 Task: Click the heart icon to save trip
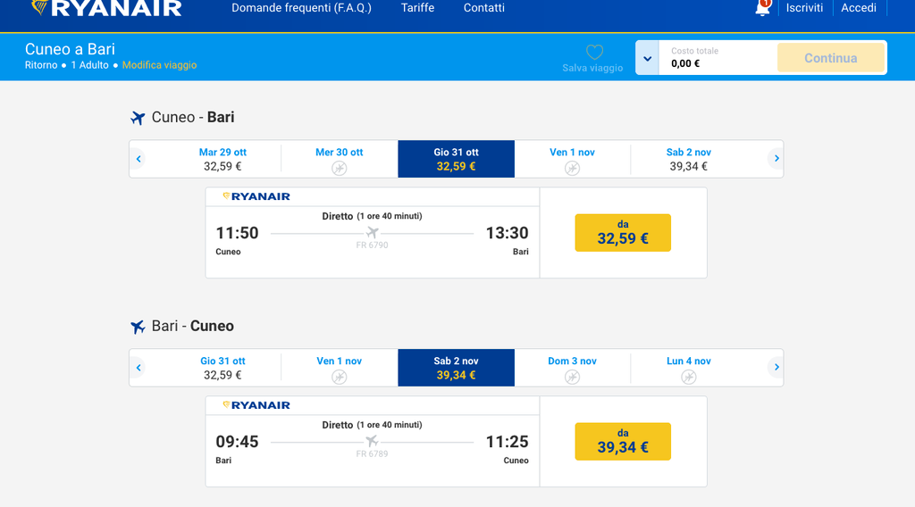(x=594, y=52)
